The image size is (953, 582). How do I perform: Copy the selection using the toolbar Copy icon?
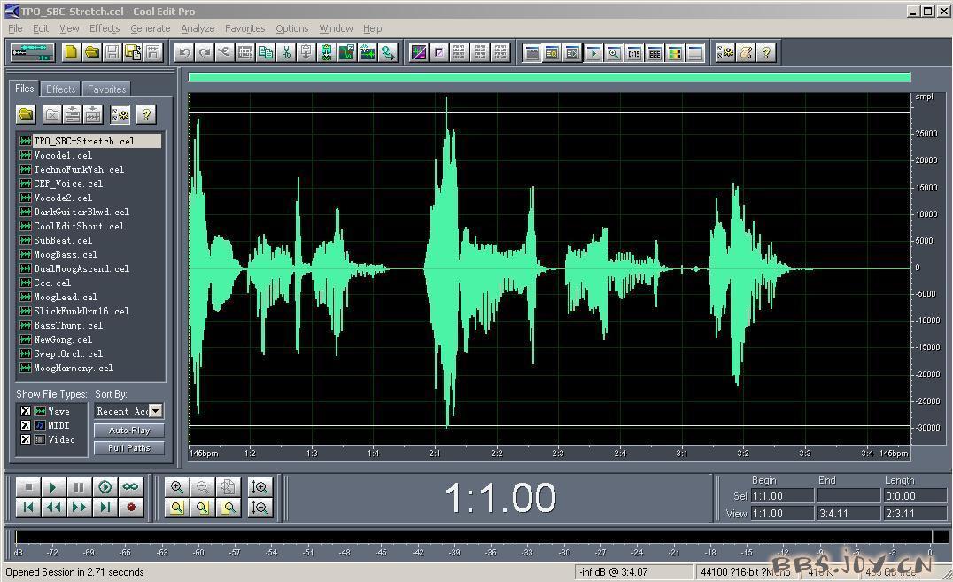tap(266, 53)
